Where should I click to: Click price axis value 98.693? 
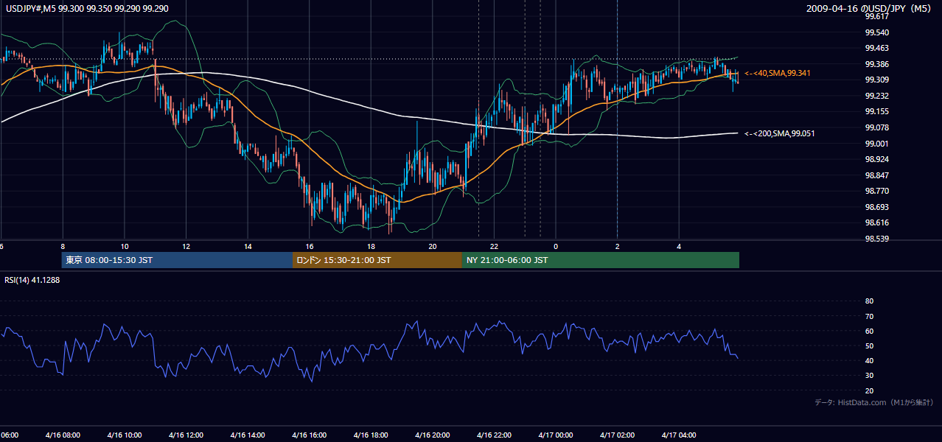876,207
